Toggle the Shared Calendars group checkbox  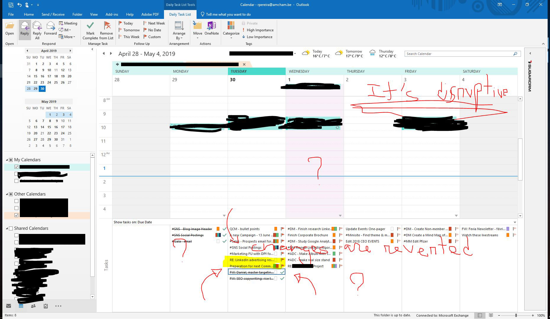point(11,228)
